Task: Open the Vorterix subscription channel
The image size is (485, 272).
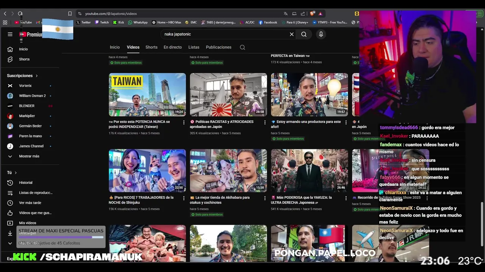Action: point(30,86)
